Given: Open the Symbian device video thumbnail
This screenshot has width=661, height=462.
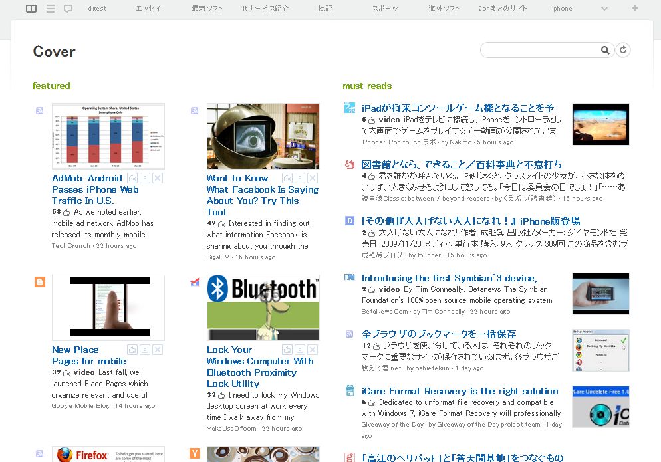Looking at the screenshot, I should [600, 294].
